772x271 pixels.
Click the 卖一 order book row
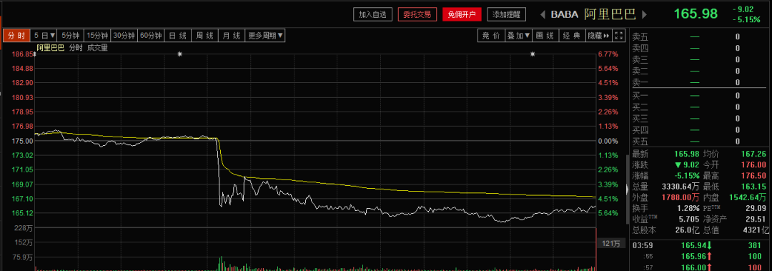(x=699, y=83)
